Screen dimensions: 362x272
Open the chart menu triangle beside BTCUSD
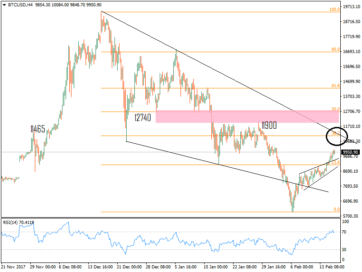(4, 5)
